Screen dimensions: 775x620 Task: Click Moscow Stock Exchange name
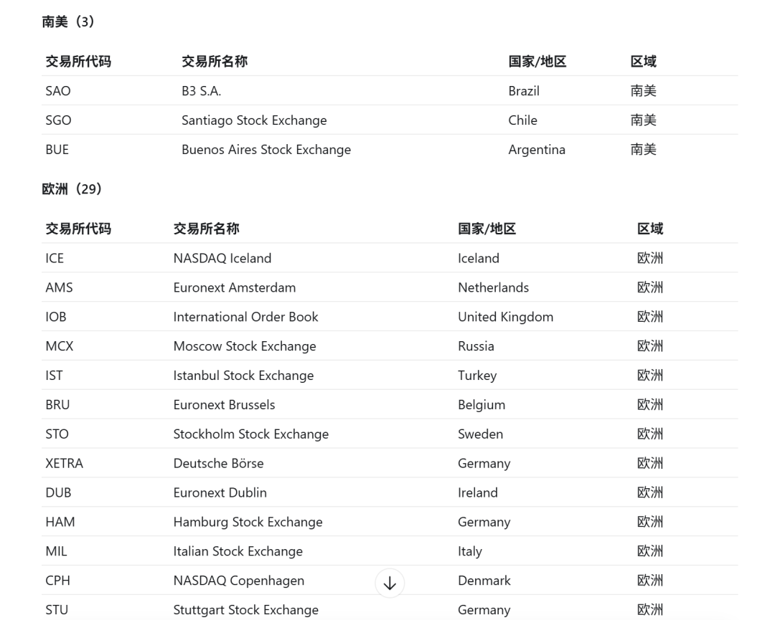245,346
